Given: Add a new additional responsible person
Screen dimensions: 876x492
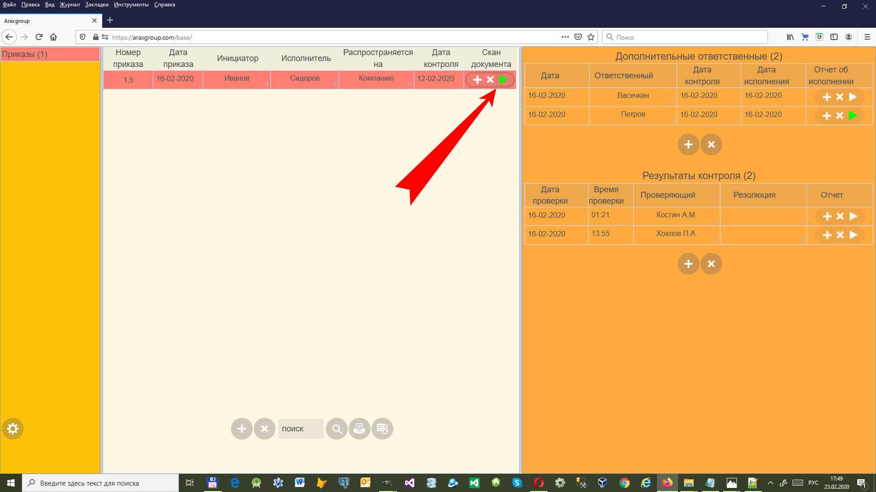Looking at the screenshot, I should point(688,144).
